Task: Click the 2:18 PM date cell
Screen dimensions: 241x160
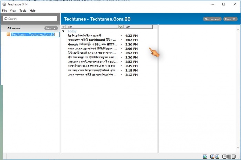Action: 132,70
